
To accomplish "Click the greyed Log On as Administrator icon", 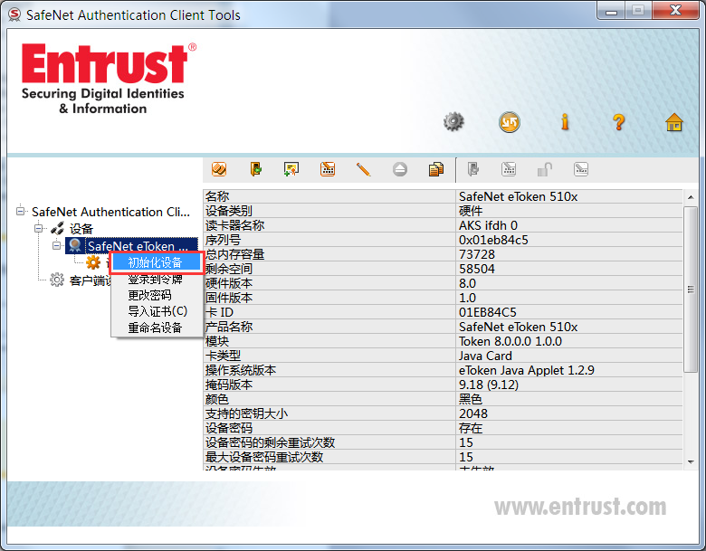I will (x=472, y=169).
